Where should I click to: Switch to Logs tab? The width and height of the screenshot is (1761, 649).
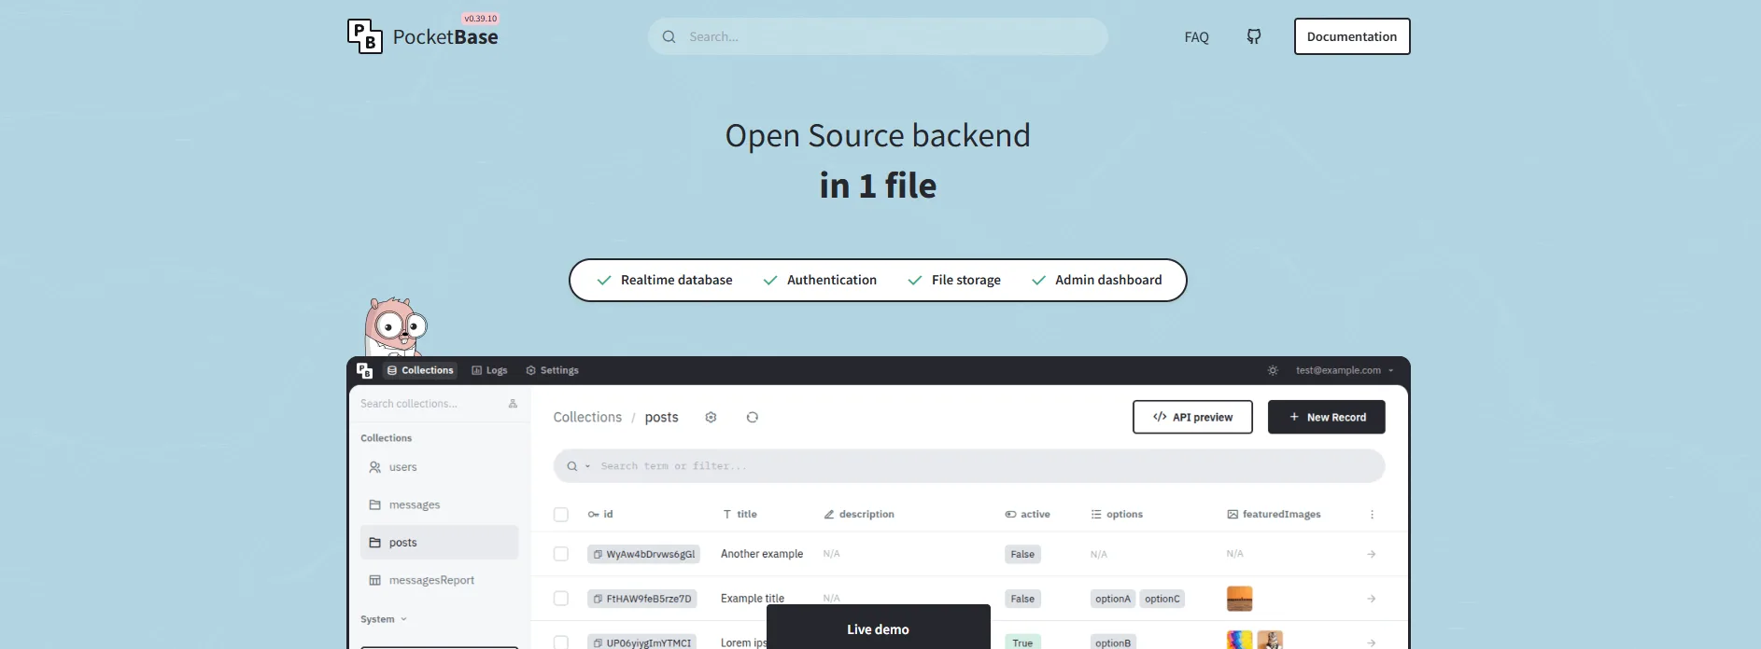(x=489, y=370)
